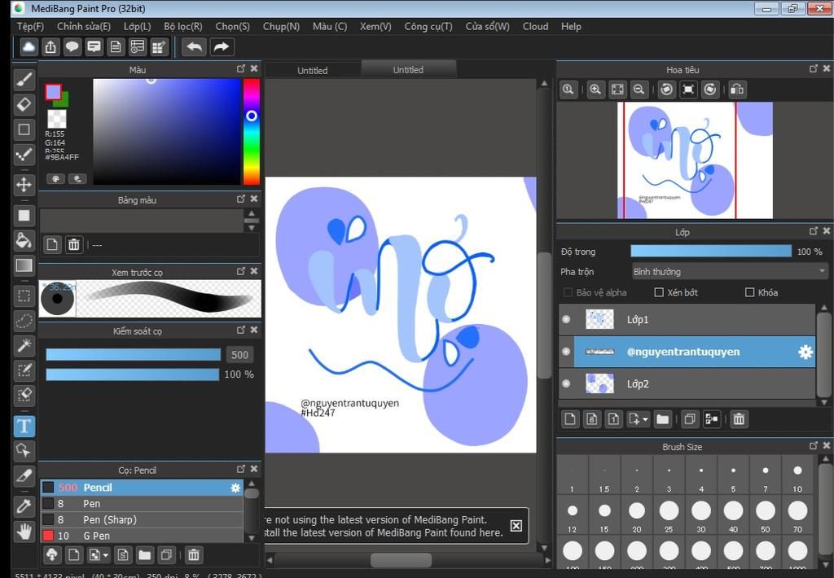Pick the Gradient tool

(24, 265)
